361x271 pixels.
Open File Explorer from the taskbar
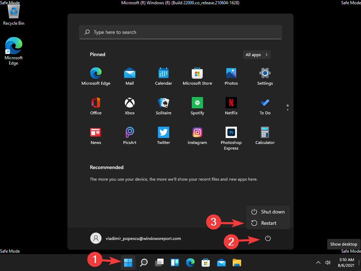[237, 262]
